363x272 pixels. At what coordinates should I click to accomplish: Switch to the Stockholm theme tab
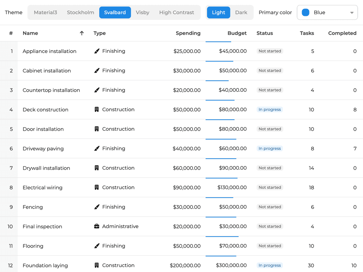pos(80,12)
